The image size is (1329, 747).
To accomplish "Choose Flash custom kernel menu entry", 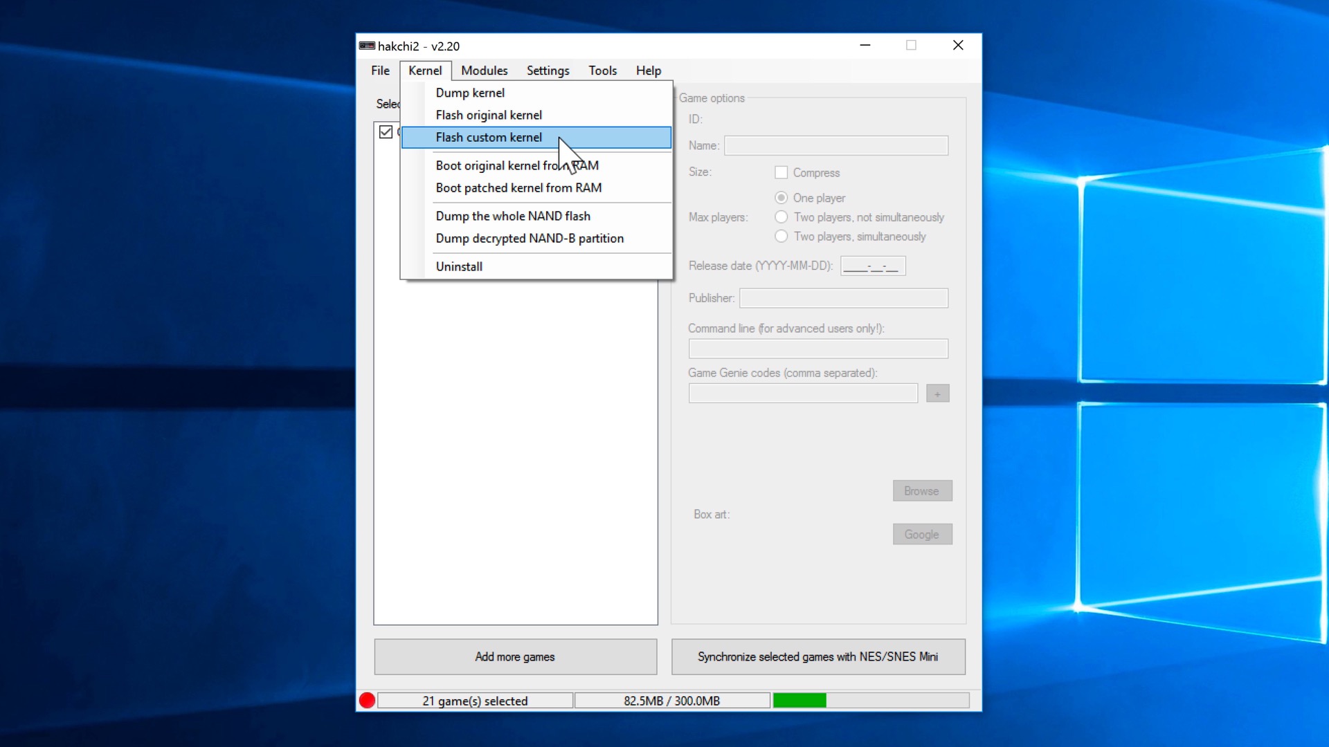I will [x=489, y=137].
